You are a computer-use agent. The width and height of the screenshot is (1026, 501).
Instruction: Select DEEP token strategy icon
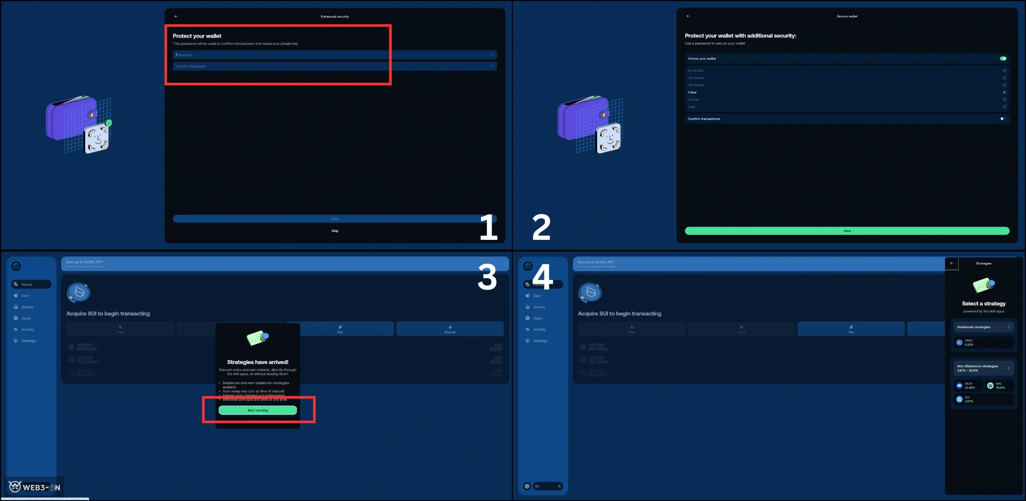959,386
